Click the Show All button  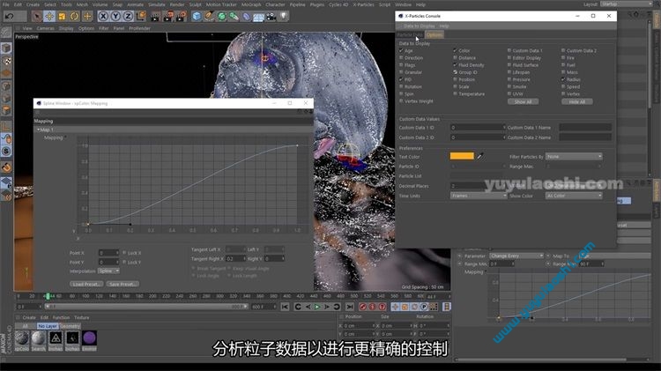524,101
